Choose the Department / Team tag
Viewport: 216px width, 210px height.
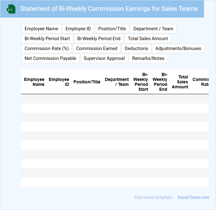point(153,29)
